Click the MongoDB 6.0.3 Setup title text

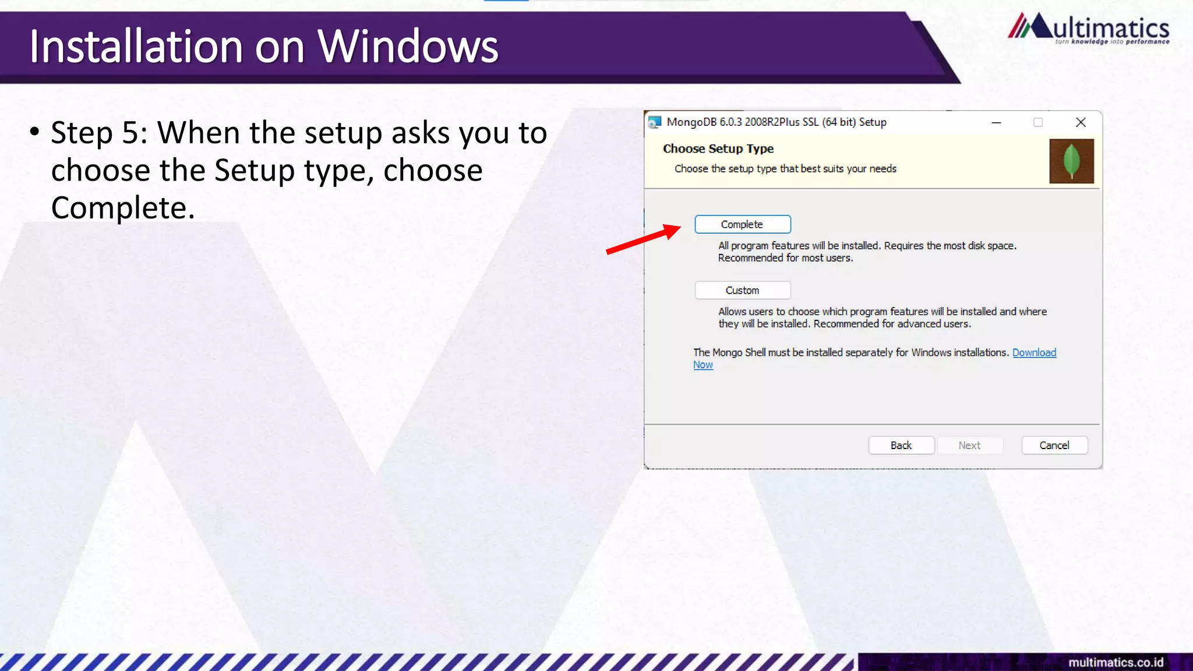tap(776, 122)
